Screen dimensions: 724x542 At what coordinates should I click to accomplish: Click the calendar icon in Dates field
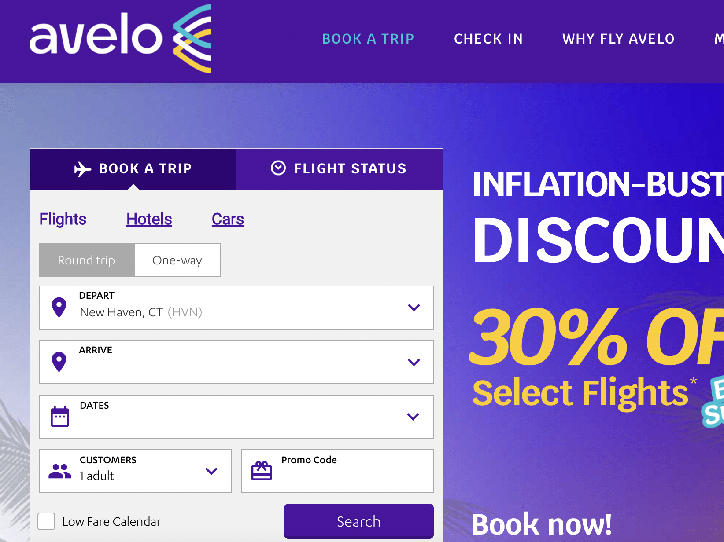pyautogui.click(x=60, y=416)
